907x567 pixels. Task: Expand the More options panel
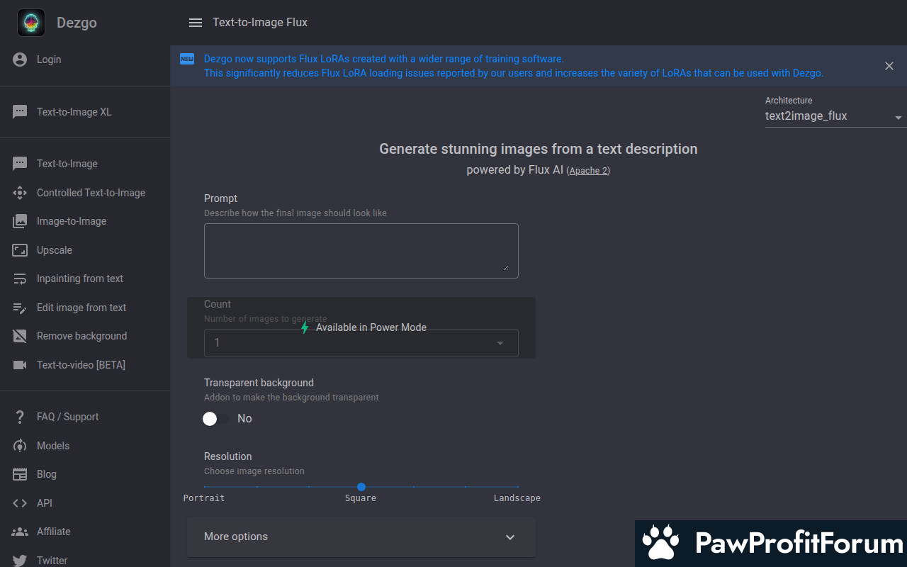click(x=361, y=537)
